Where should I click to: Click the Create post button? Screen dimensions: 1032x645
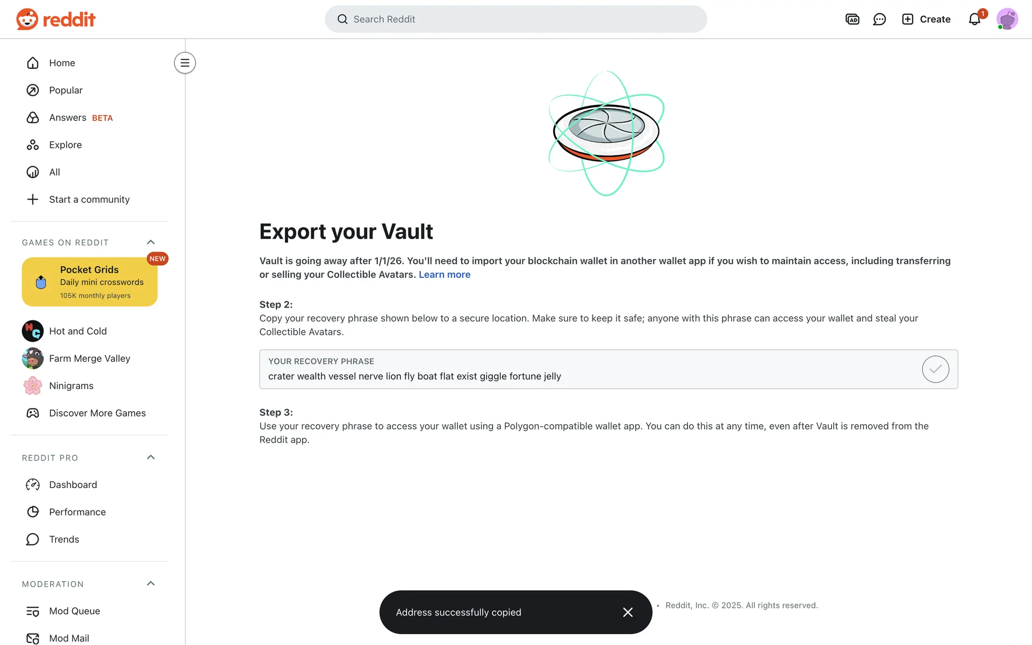point(926,19)
